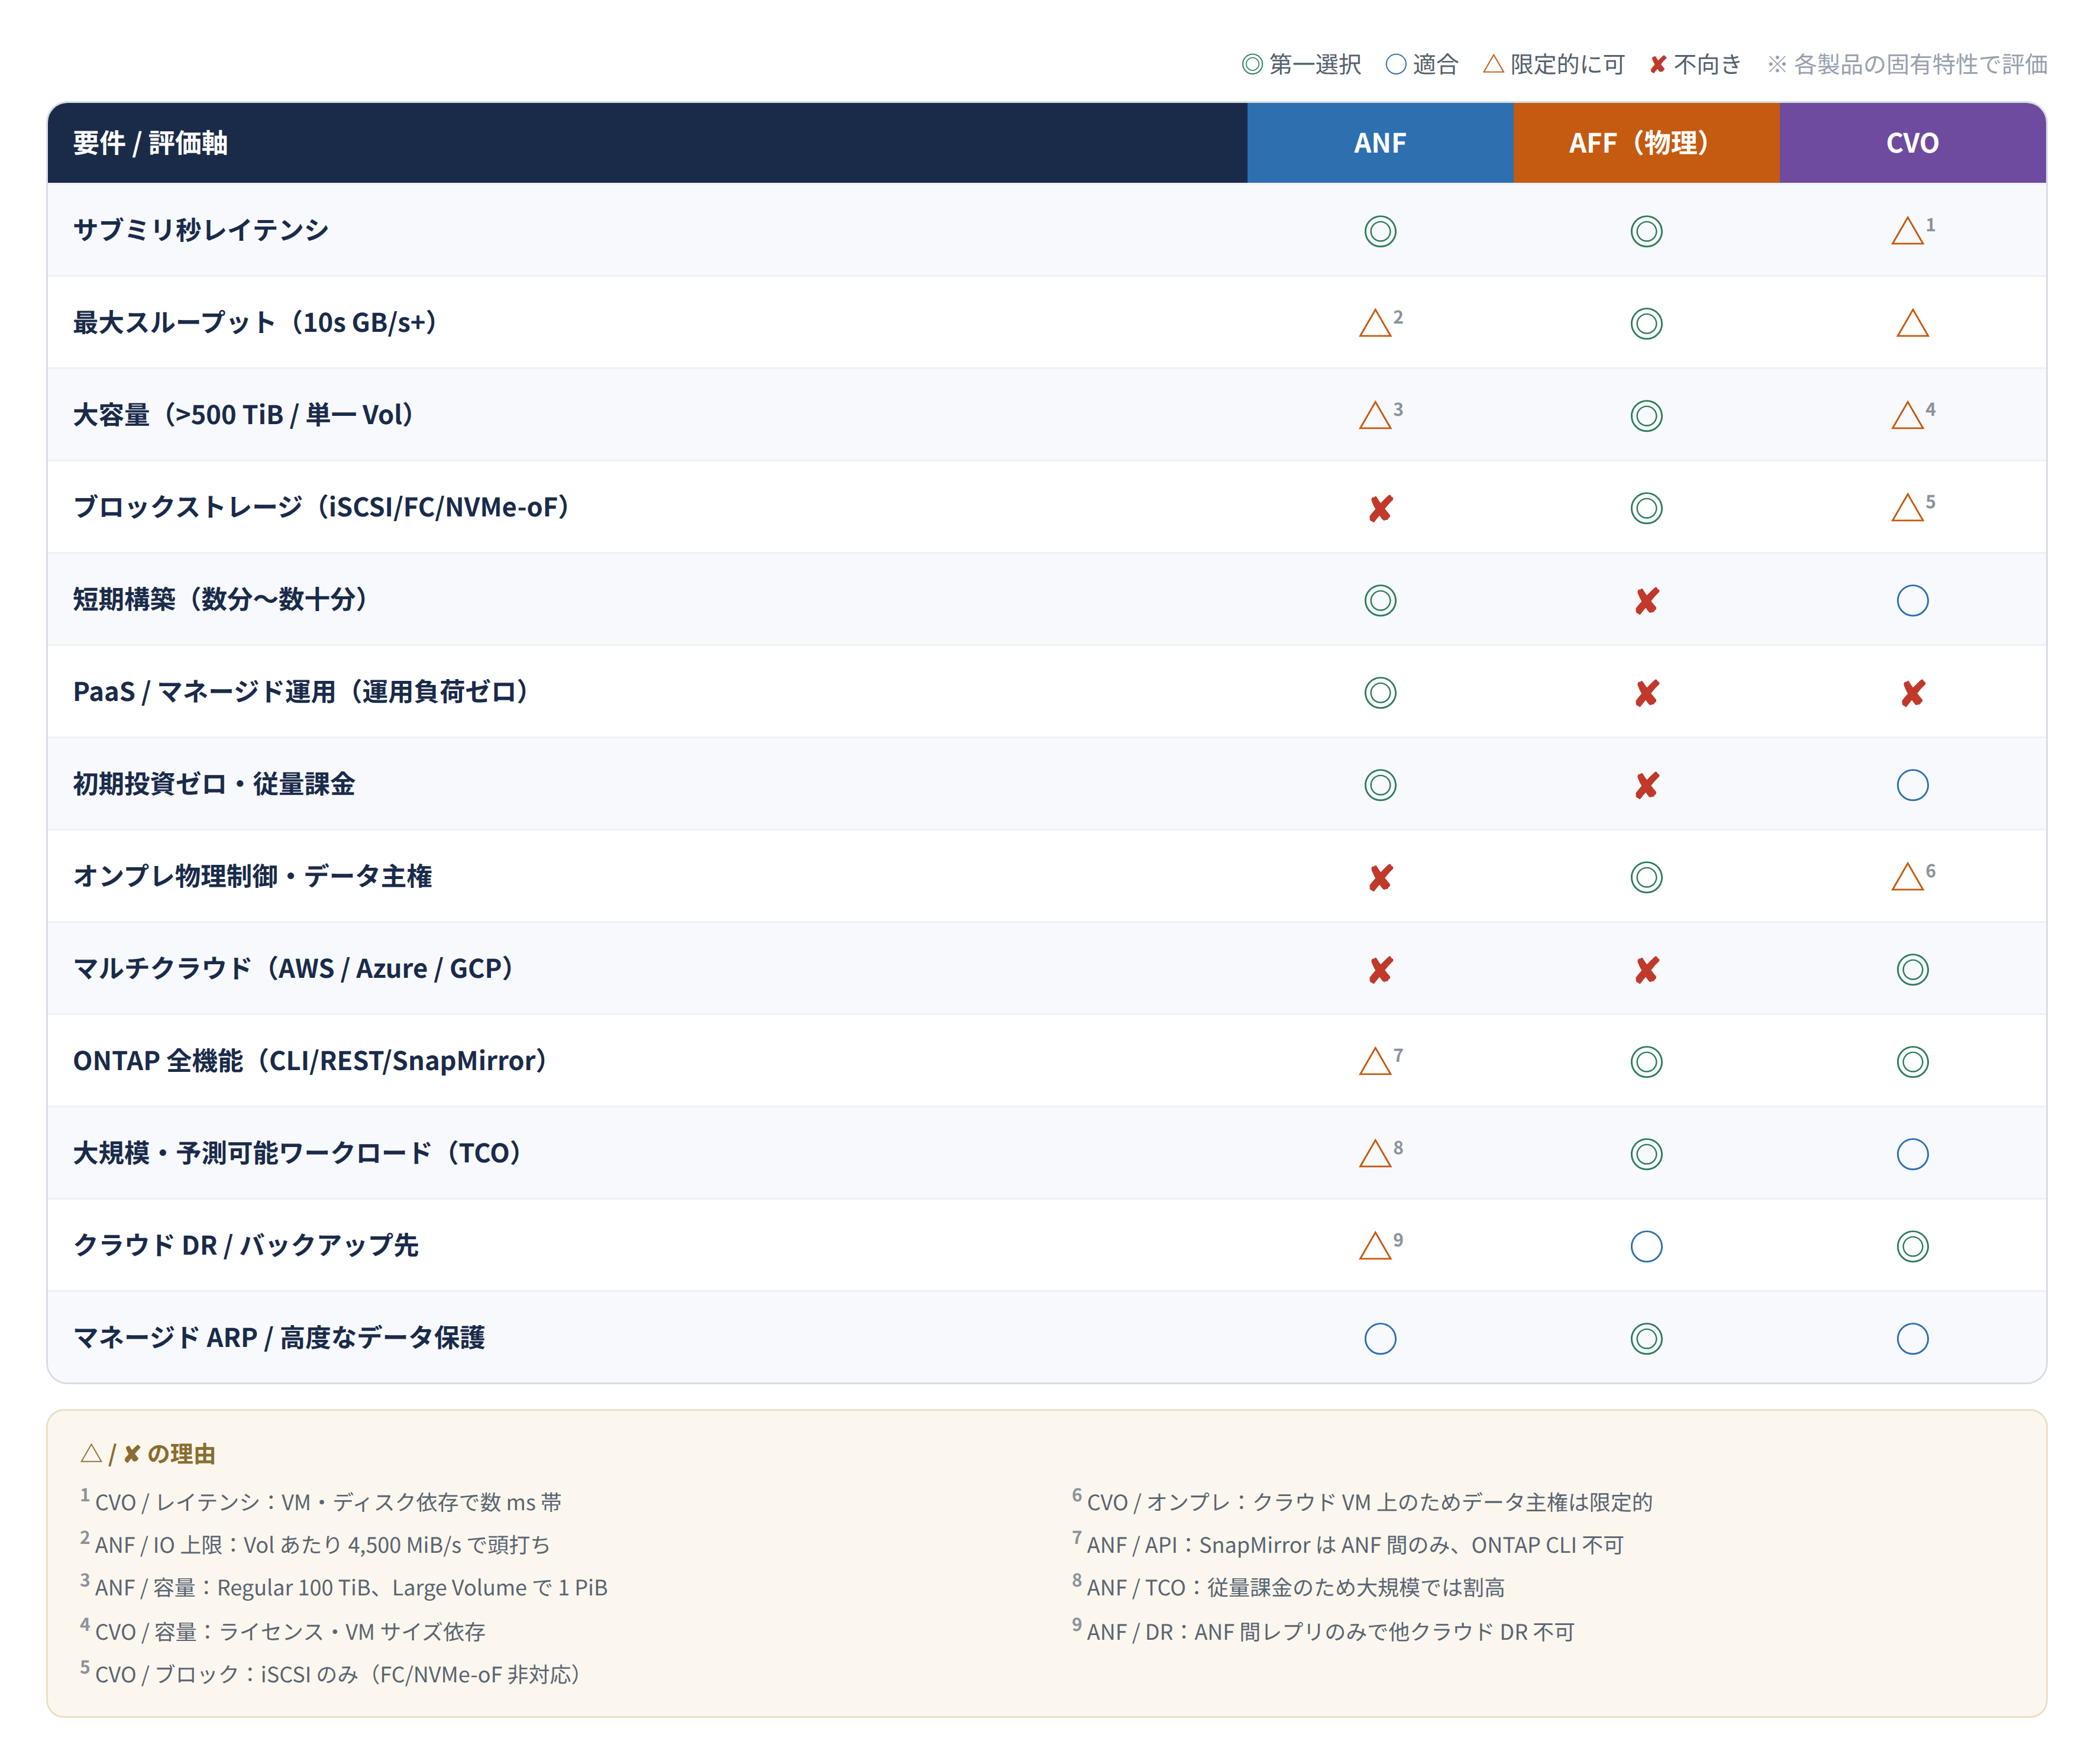
Task: Click the ANF double-circle for 短期構築
Action: (x=1380, y=600)
